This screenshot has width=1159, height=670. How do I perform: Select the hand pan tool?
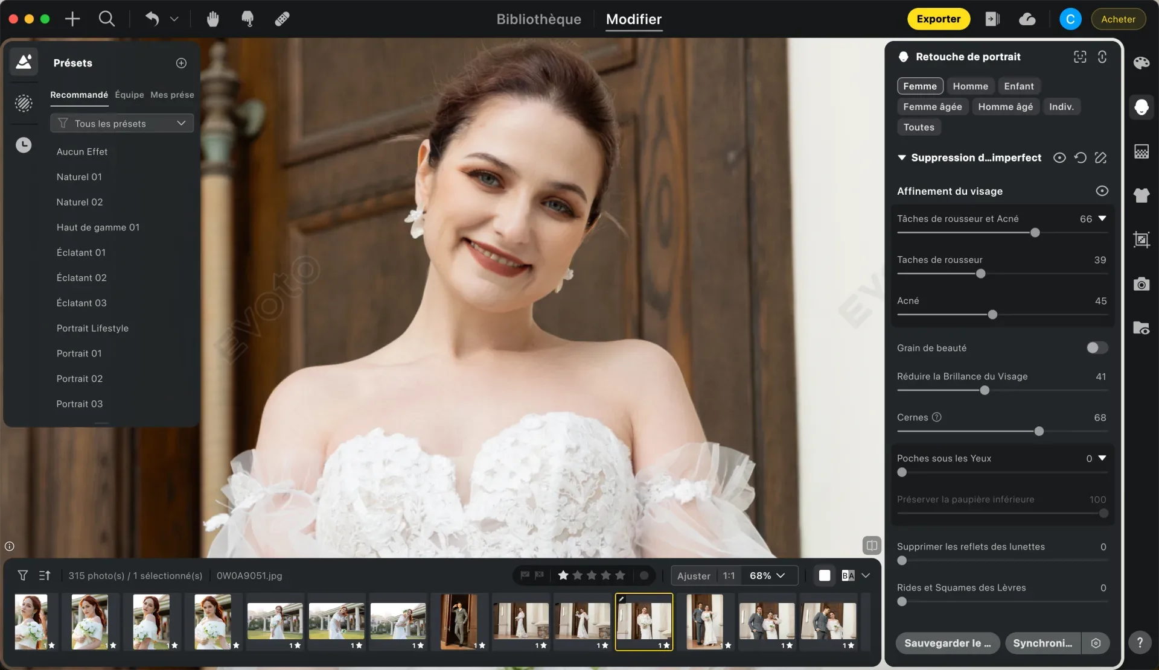coord(212,19)
